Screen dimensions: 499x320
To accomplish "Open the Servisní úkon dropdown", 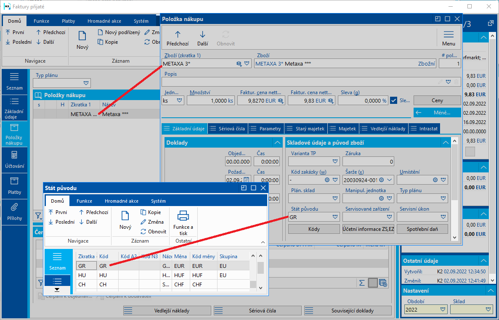I will click(x=443, y=217).
